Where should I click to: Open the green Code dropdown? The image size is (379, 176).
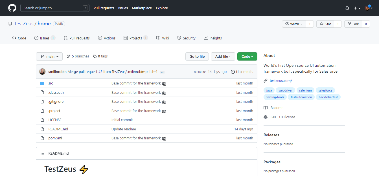tap(247, 56)
